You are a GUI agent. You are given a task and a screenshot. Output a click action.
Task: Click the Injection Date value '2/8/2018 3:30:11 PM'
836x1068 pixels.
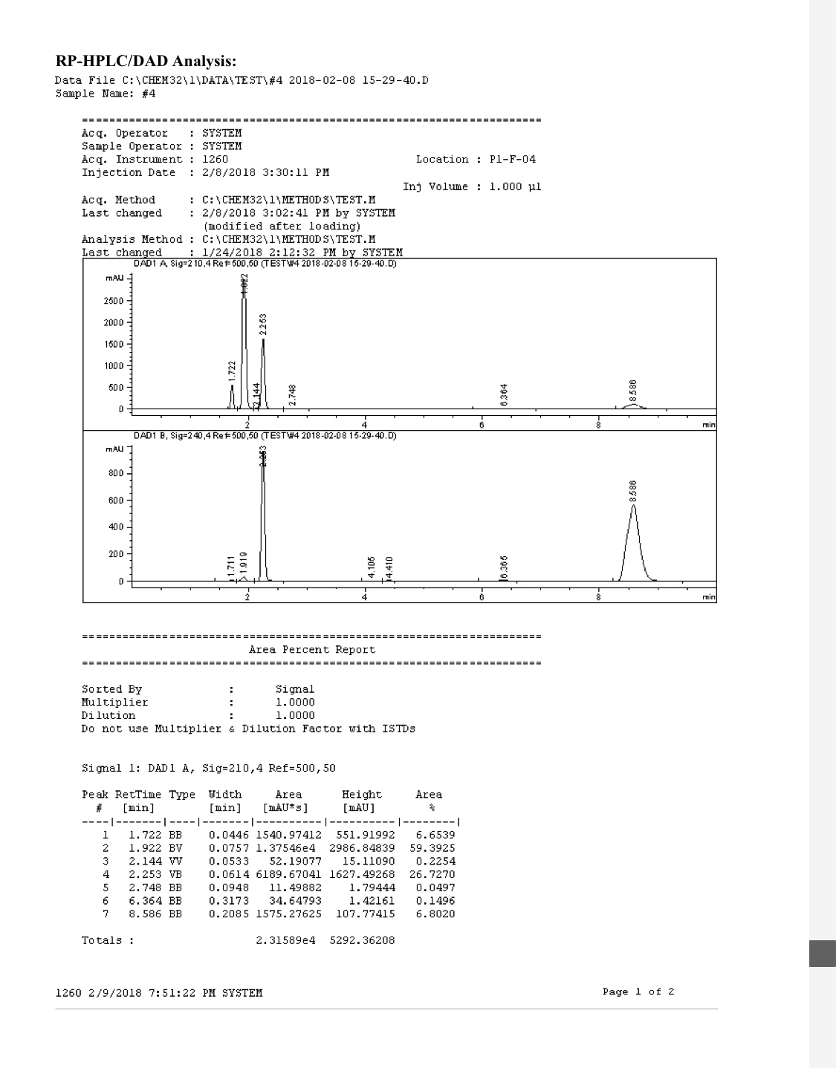coord(265,173)
